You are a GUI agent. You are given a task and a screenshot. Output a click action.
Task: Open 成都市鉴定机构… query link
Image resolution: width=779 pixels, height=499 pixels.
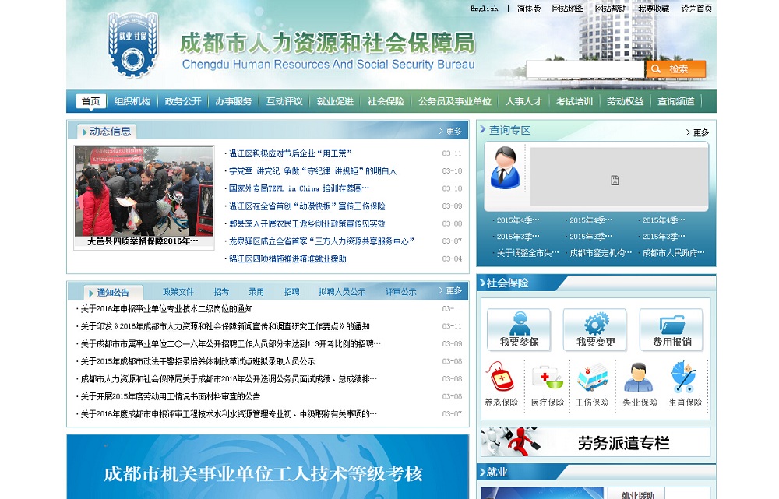pos(601,253)
